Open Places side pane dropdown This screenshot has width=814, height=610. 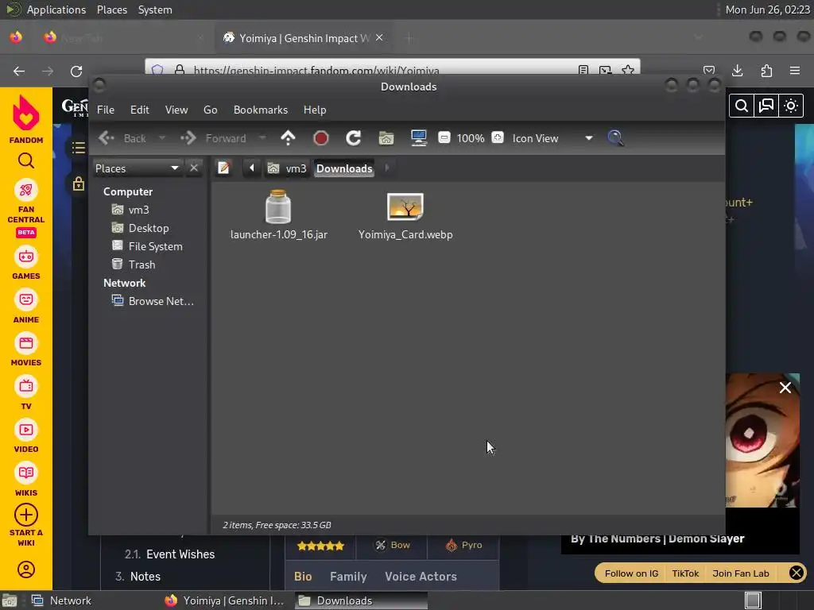pyautogui.click(x=137, y=168)
